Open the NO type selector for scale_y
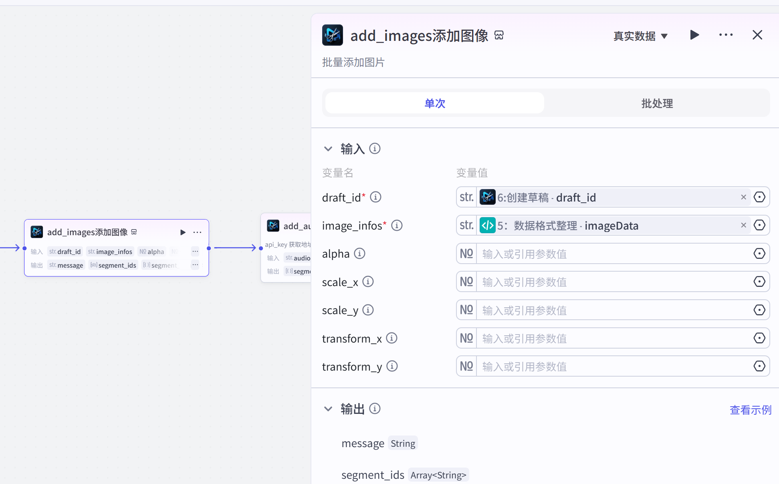The image size is (779, 484). (466, 310)
